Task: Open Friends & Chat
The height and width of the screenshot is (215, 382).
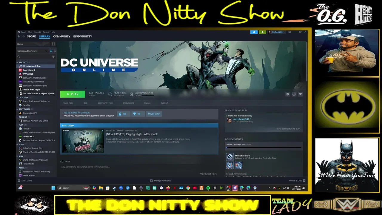Action: tap(297, 181)
